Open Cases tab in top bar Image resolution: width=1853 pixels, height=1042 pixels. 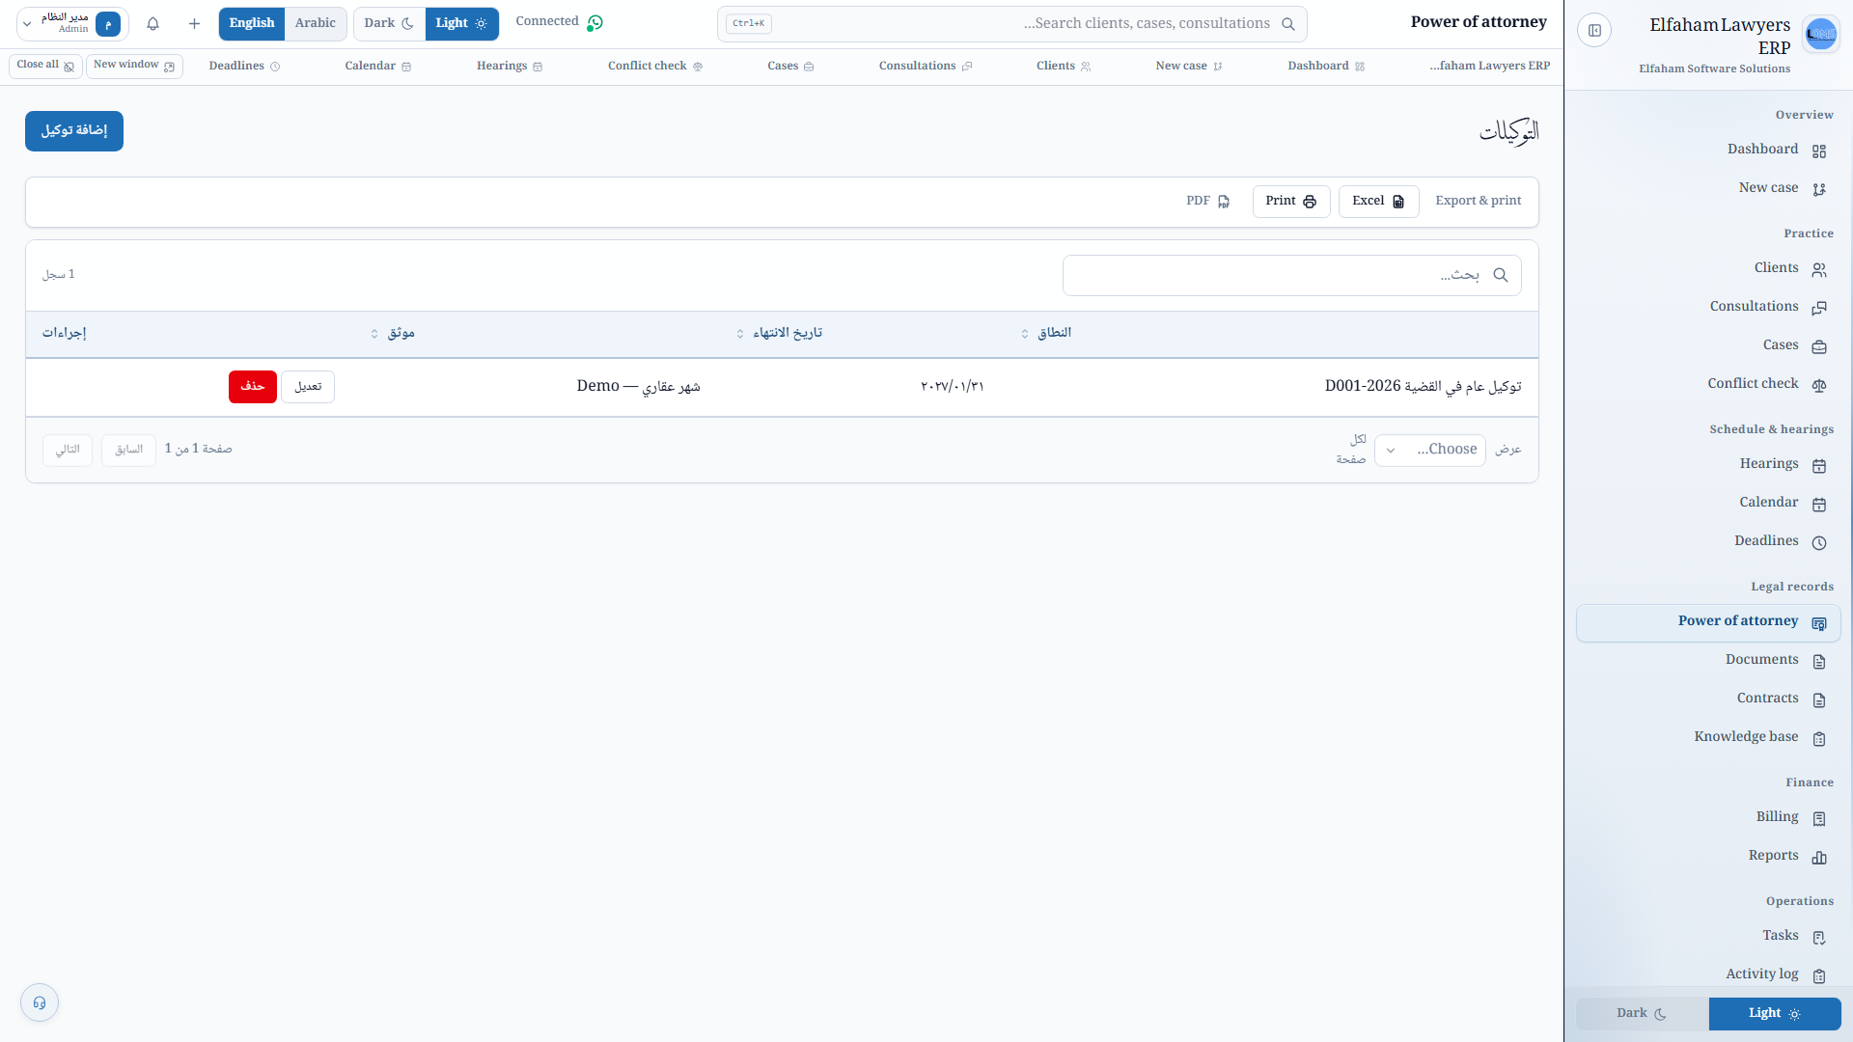pyautogui.click(x=790, y=67)
